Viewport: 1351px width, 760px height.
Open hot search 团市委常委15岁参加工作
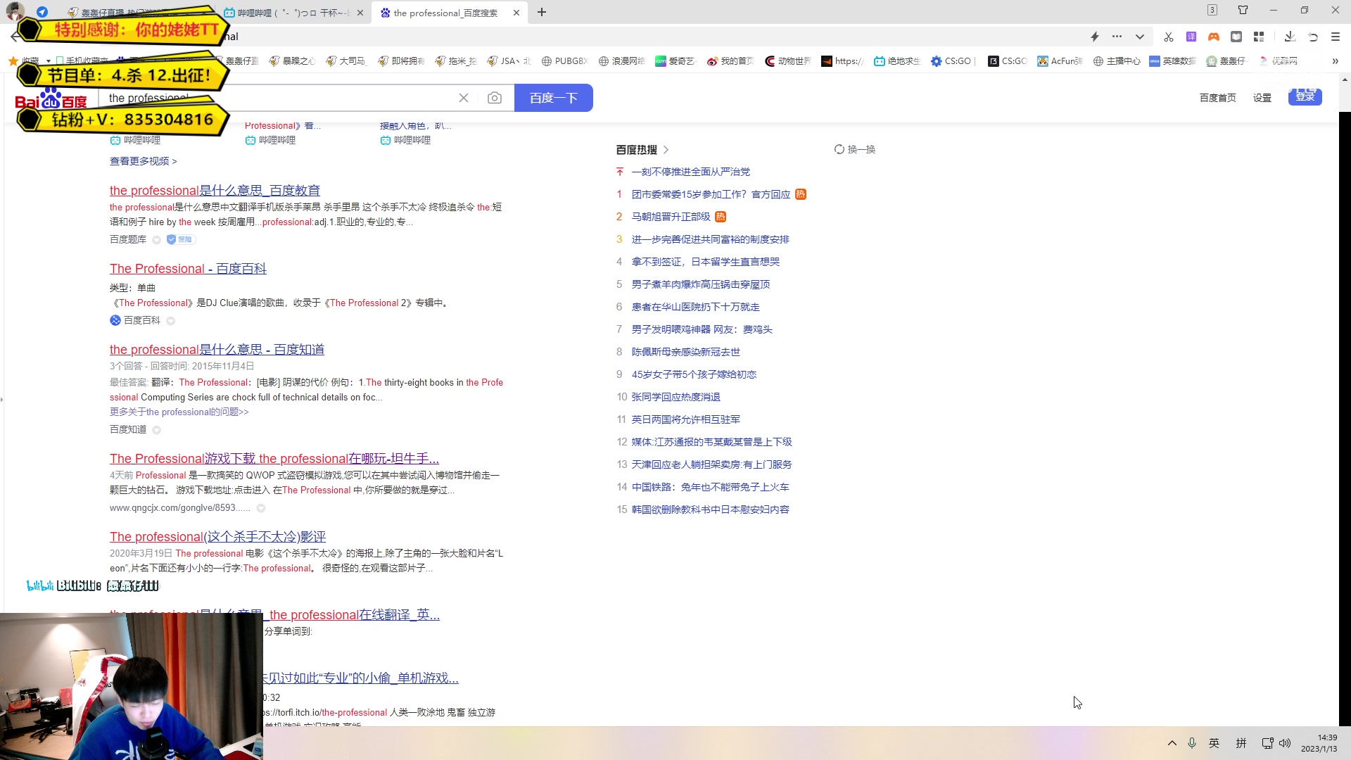tap(711, 194)
